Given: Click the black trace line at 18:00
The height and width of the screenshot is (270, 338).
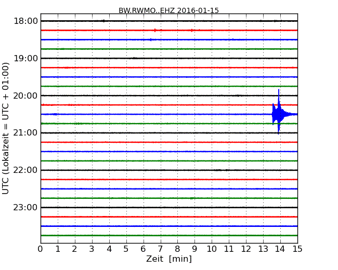Looking at the screenshot, I should pos(169,21).
